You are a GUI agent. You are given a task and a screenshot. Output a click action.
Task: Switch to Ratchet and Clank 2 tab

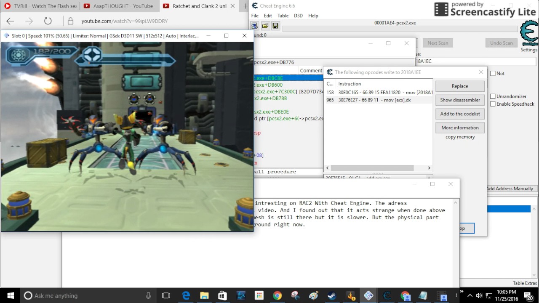point(199,6)
